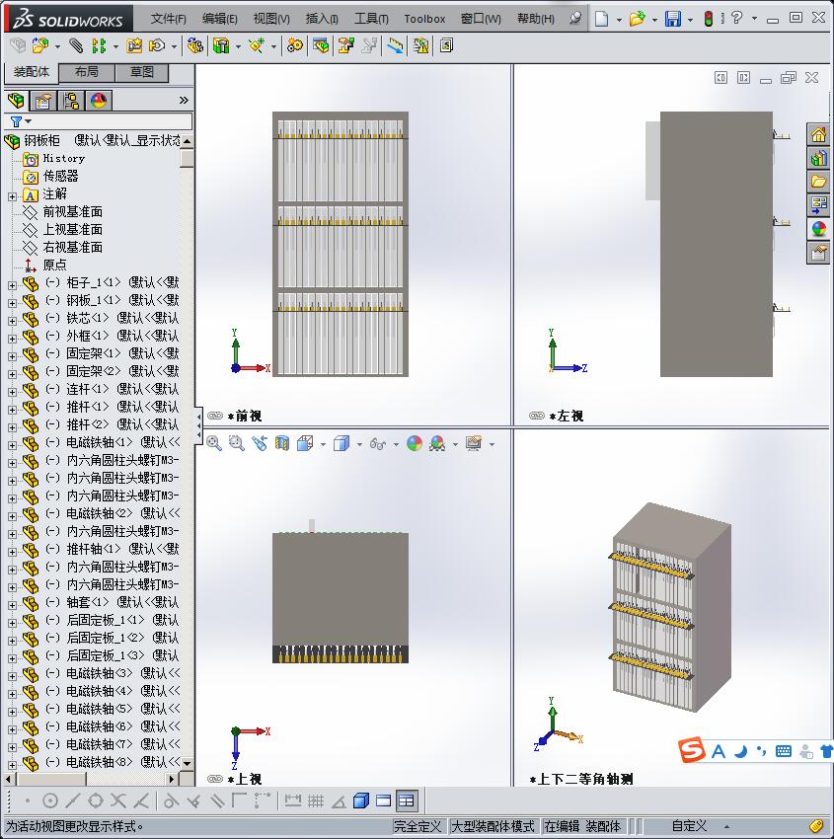Click the Move Component icon

click(x=157, y=46)
